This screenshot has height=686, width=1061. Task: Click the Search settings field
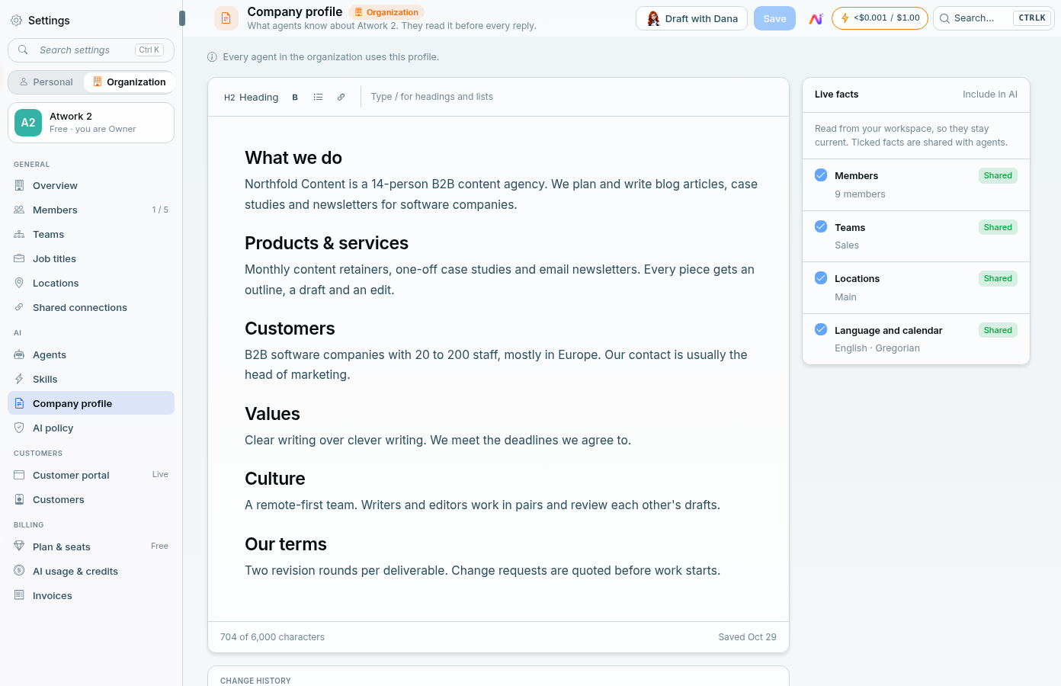tap(91, 50)
